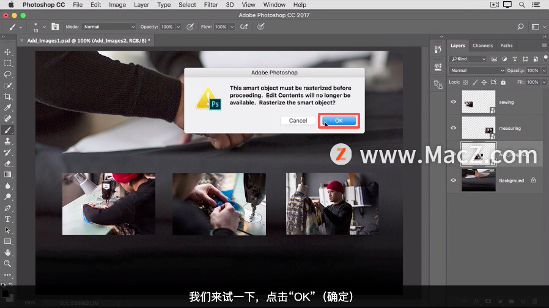Open the Brush panel toggle icon
The width and height of the screenshot is (549, 308).
pyautogui.click(x=55, y=27)
